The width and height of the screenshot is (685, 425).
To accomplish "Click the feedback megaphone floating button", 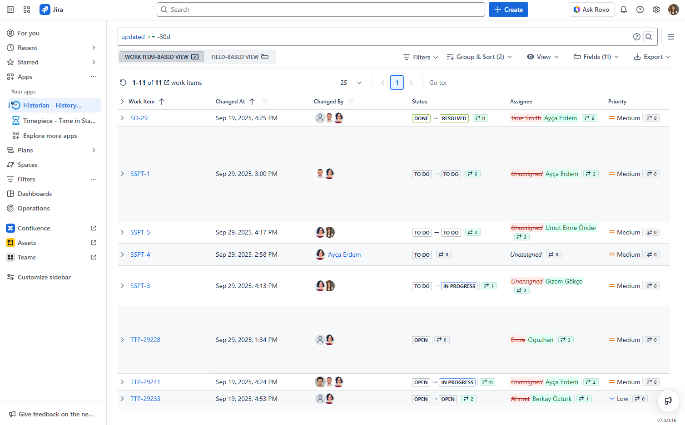I will point(668,401).
